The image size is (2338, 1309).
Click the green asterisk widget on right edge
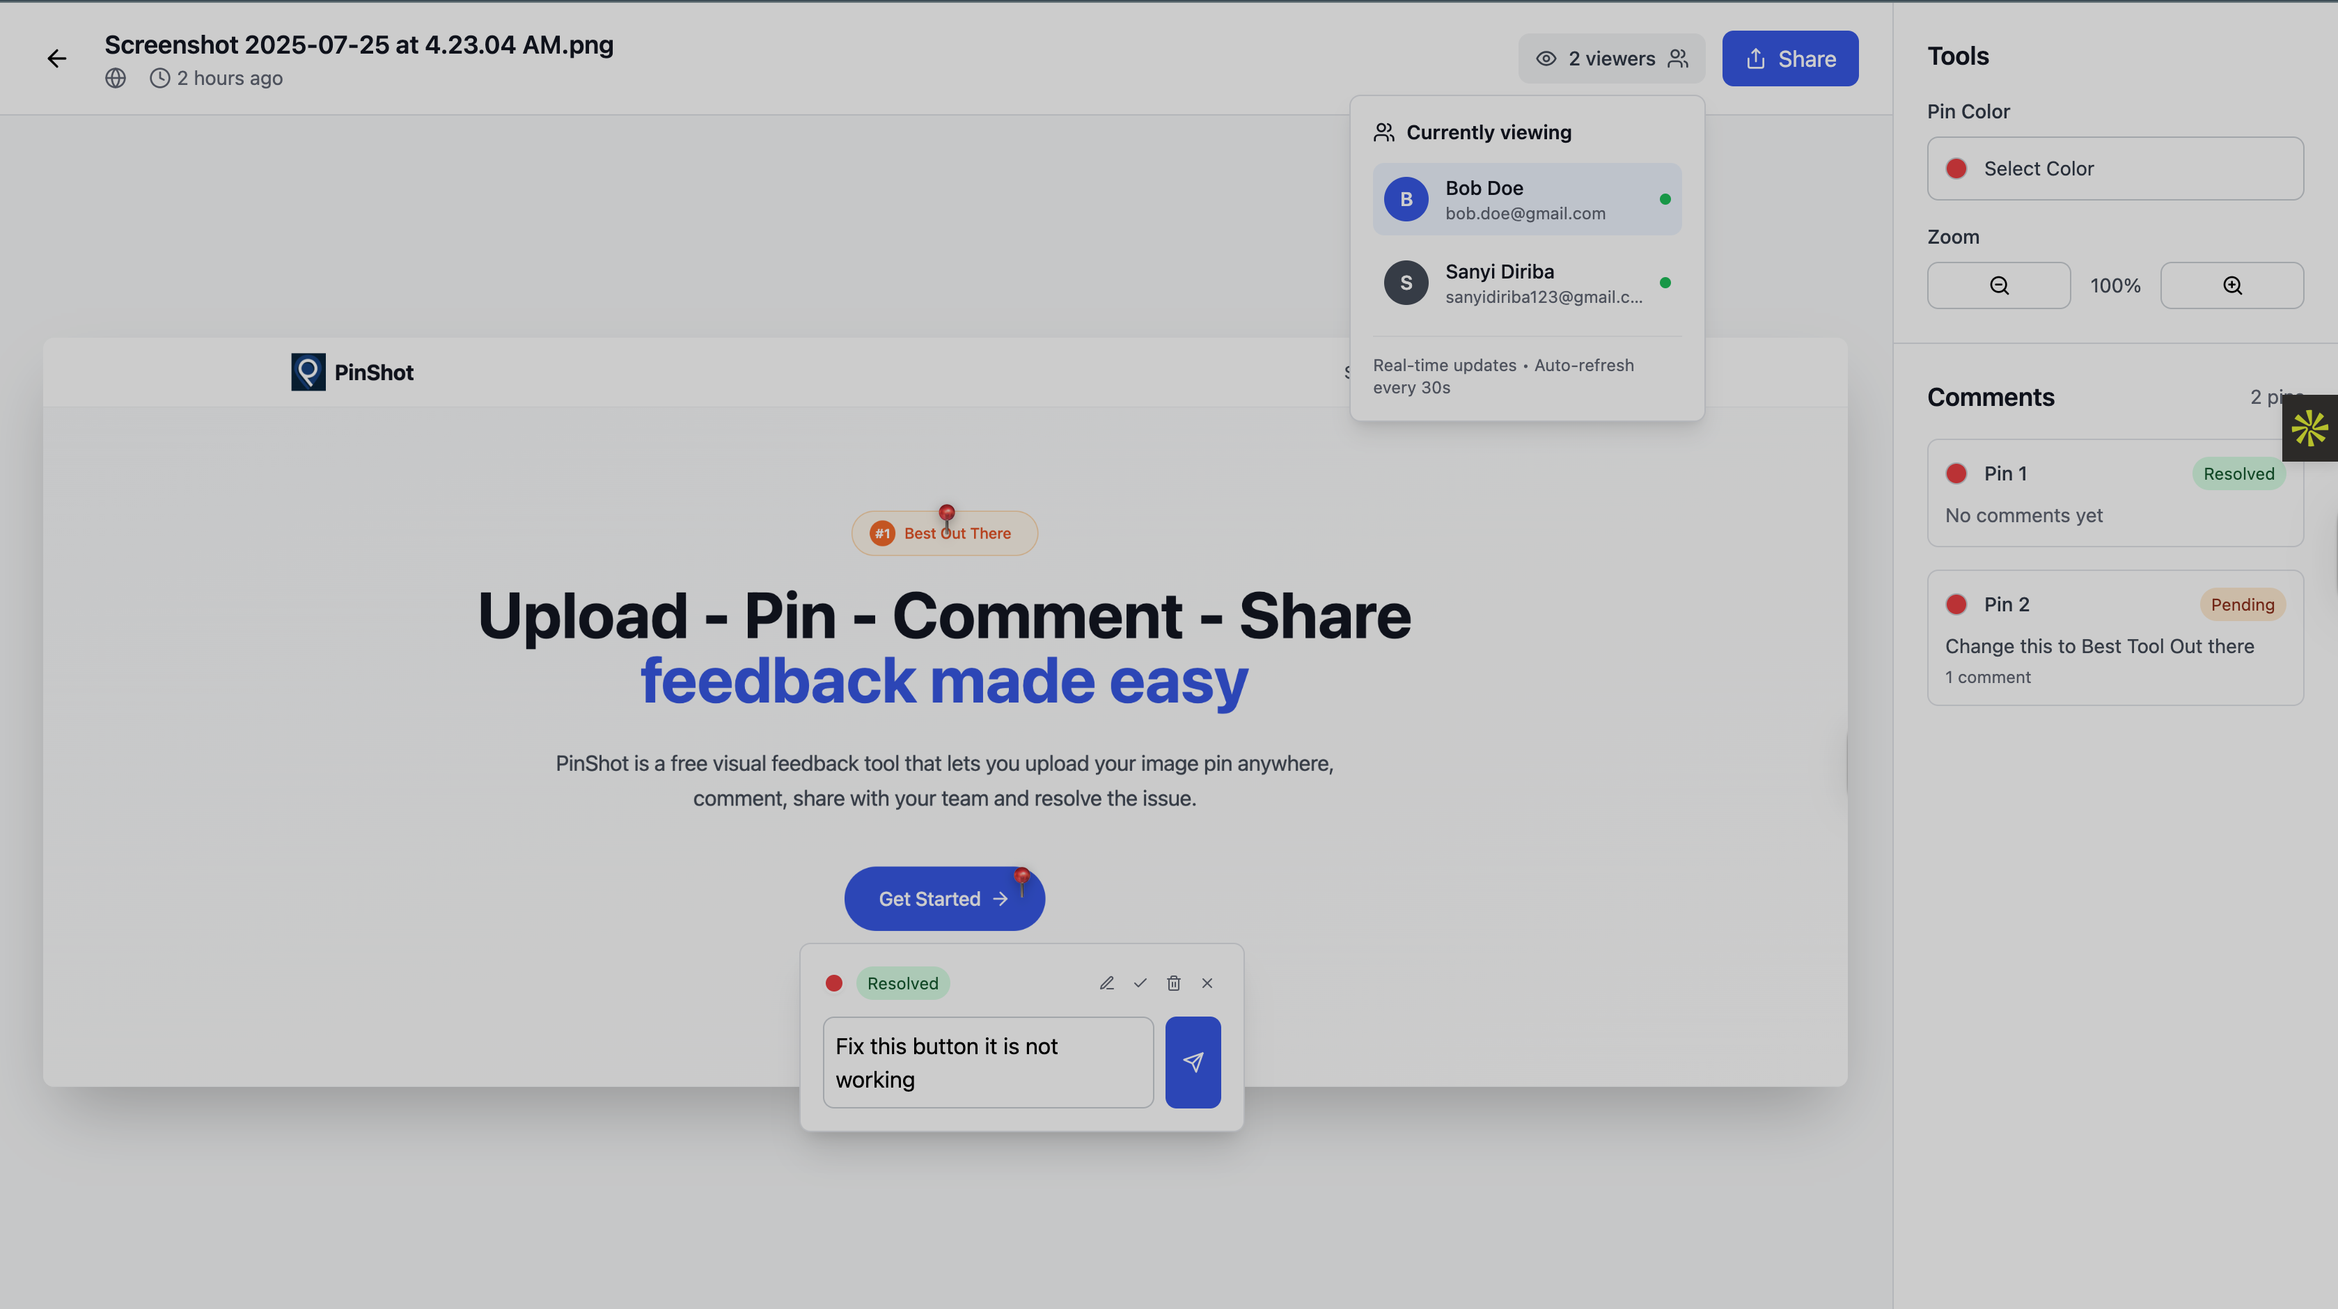(2310, 428)
